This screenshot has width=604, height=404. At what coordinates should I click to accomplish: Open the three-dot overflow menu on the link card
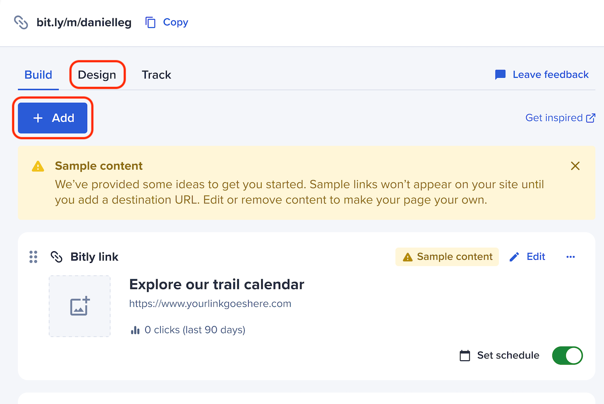[570, 257]
